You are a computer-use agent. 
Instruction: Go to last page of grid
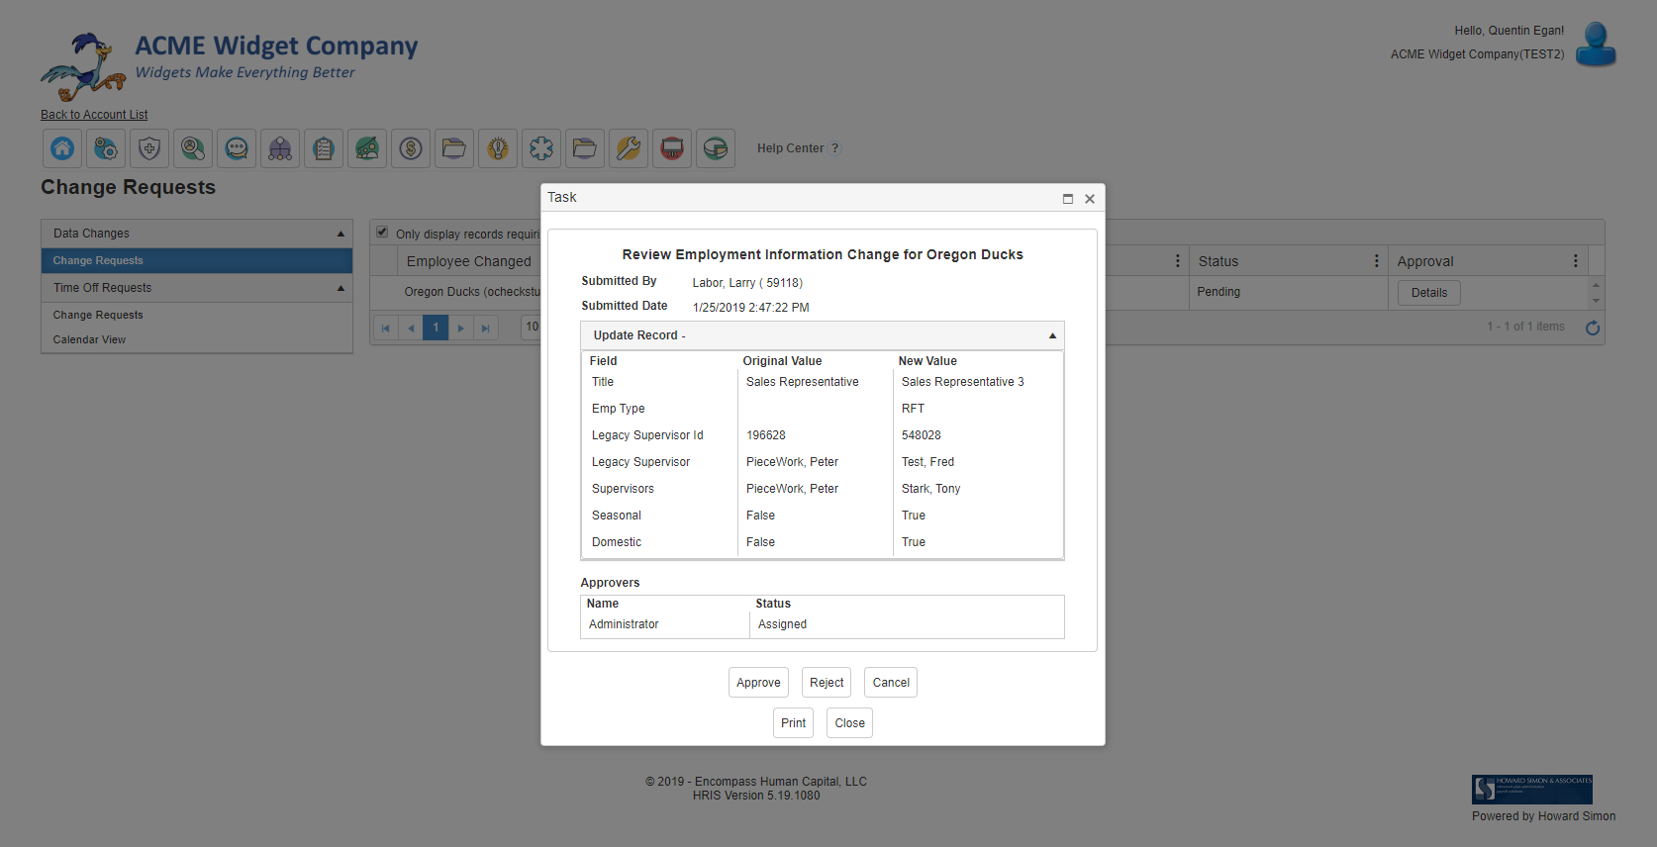485,328
